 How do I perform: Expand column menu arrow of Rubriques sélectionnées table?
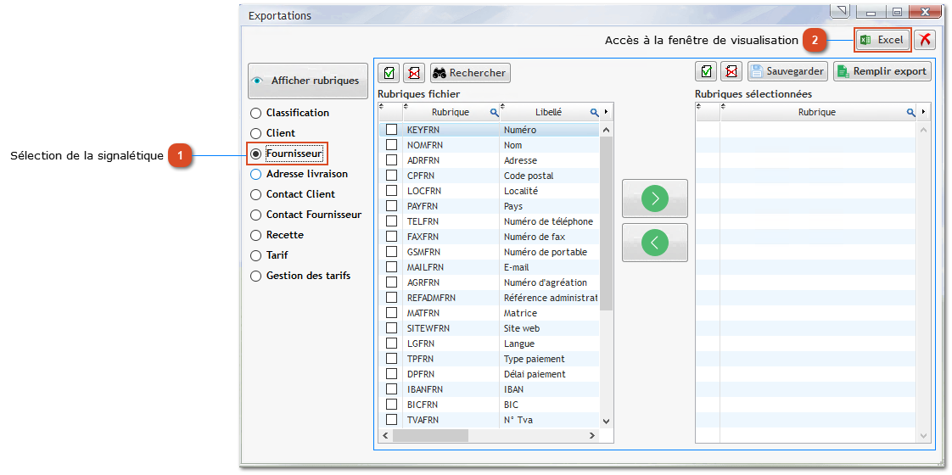point(922,112)
